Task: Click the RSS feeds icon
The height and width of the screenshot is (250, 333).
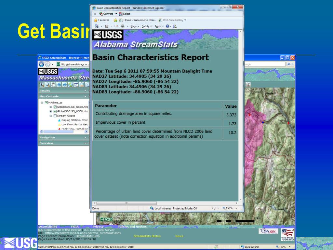Action: tap(107, 26)
